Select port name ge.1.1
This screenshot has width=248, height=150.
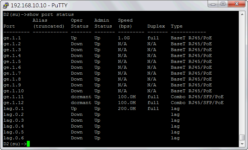pos(12,38)
